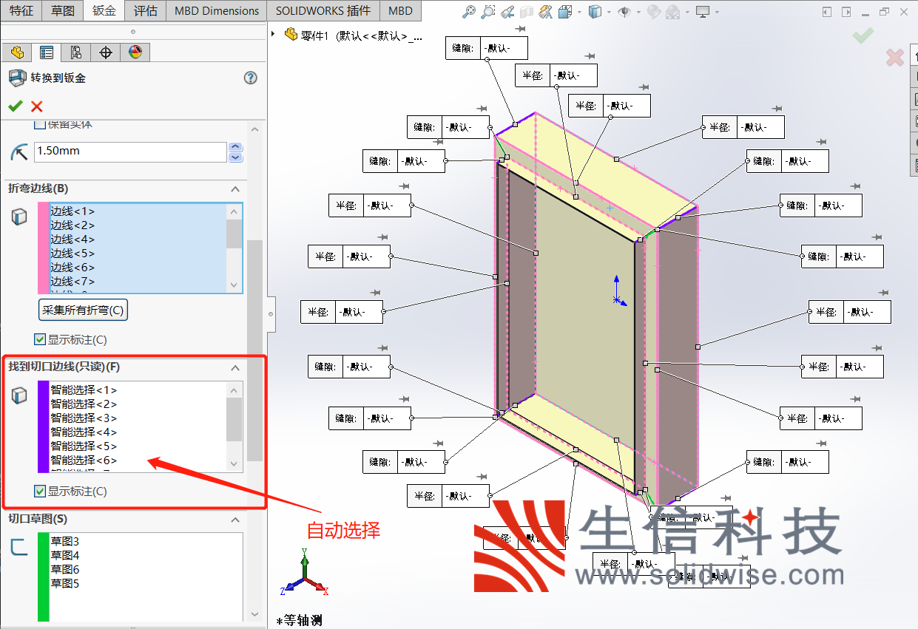
Task: Click the bend radius icon beside 1.50mm
Action: coord(20,152)
